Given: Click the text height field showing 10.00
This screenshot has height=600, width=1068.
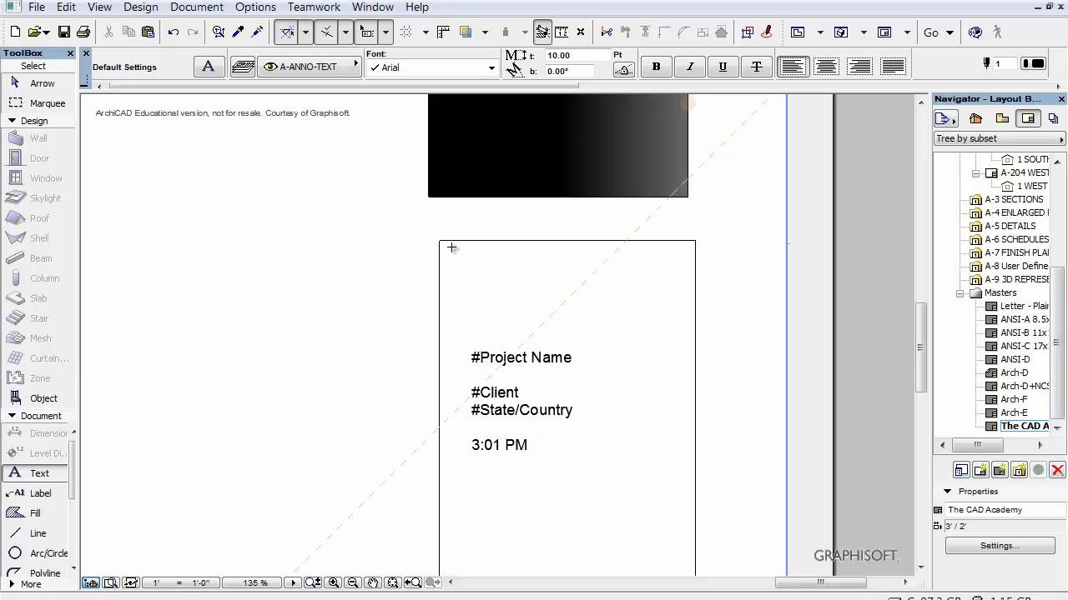Looking at the screenshot, I should [x=578, y=55].
